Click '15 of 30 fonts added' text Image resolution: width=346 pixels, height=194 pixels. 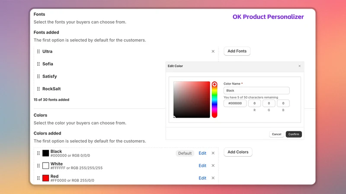[51, 100]
